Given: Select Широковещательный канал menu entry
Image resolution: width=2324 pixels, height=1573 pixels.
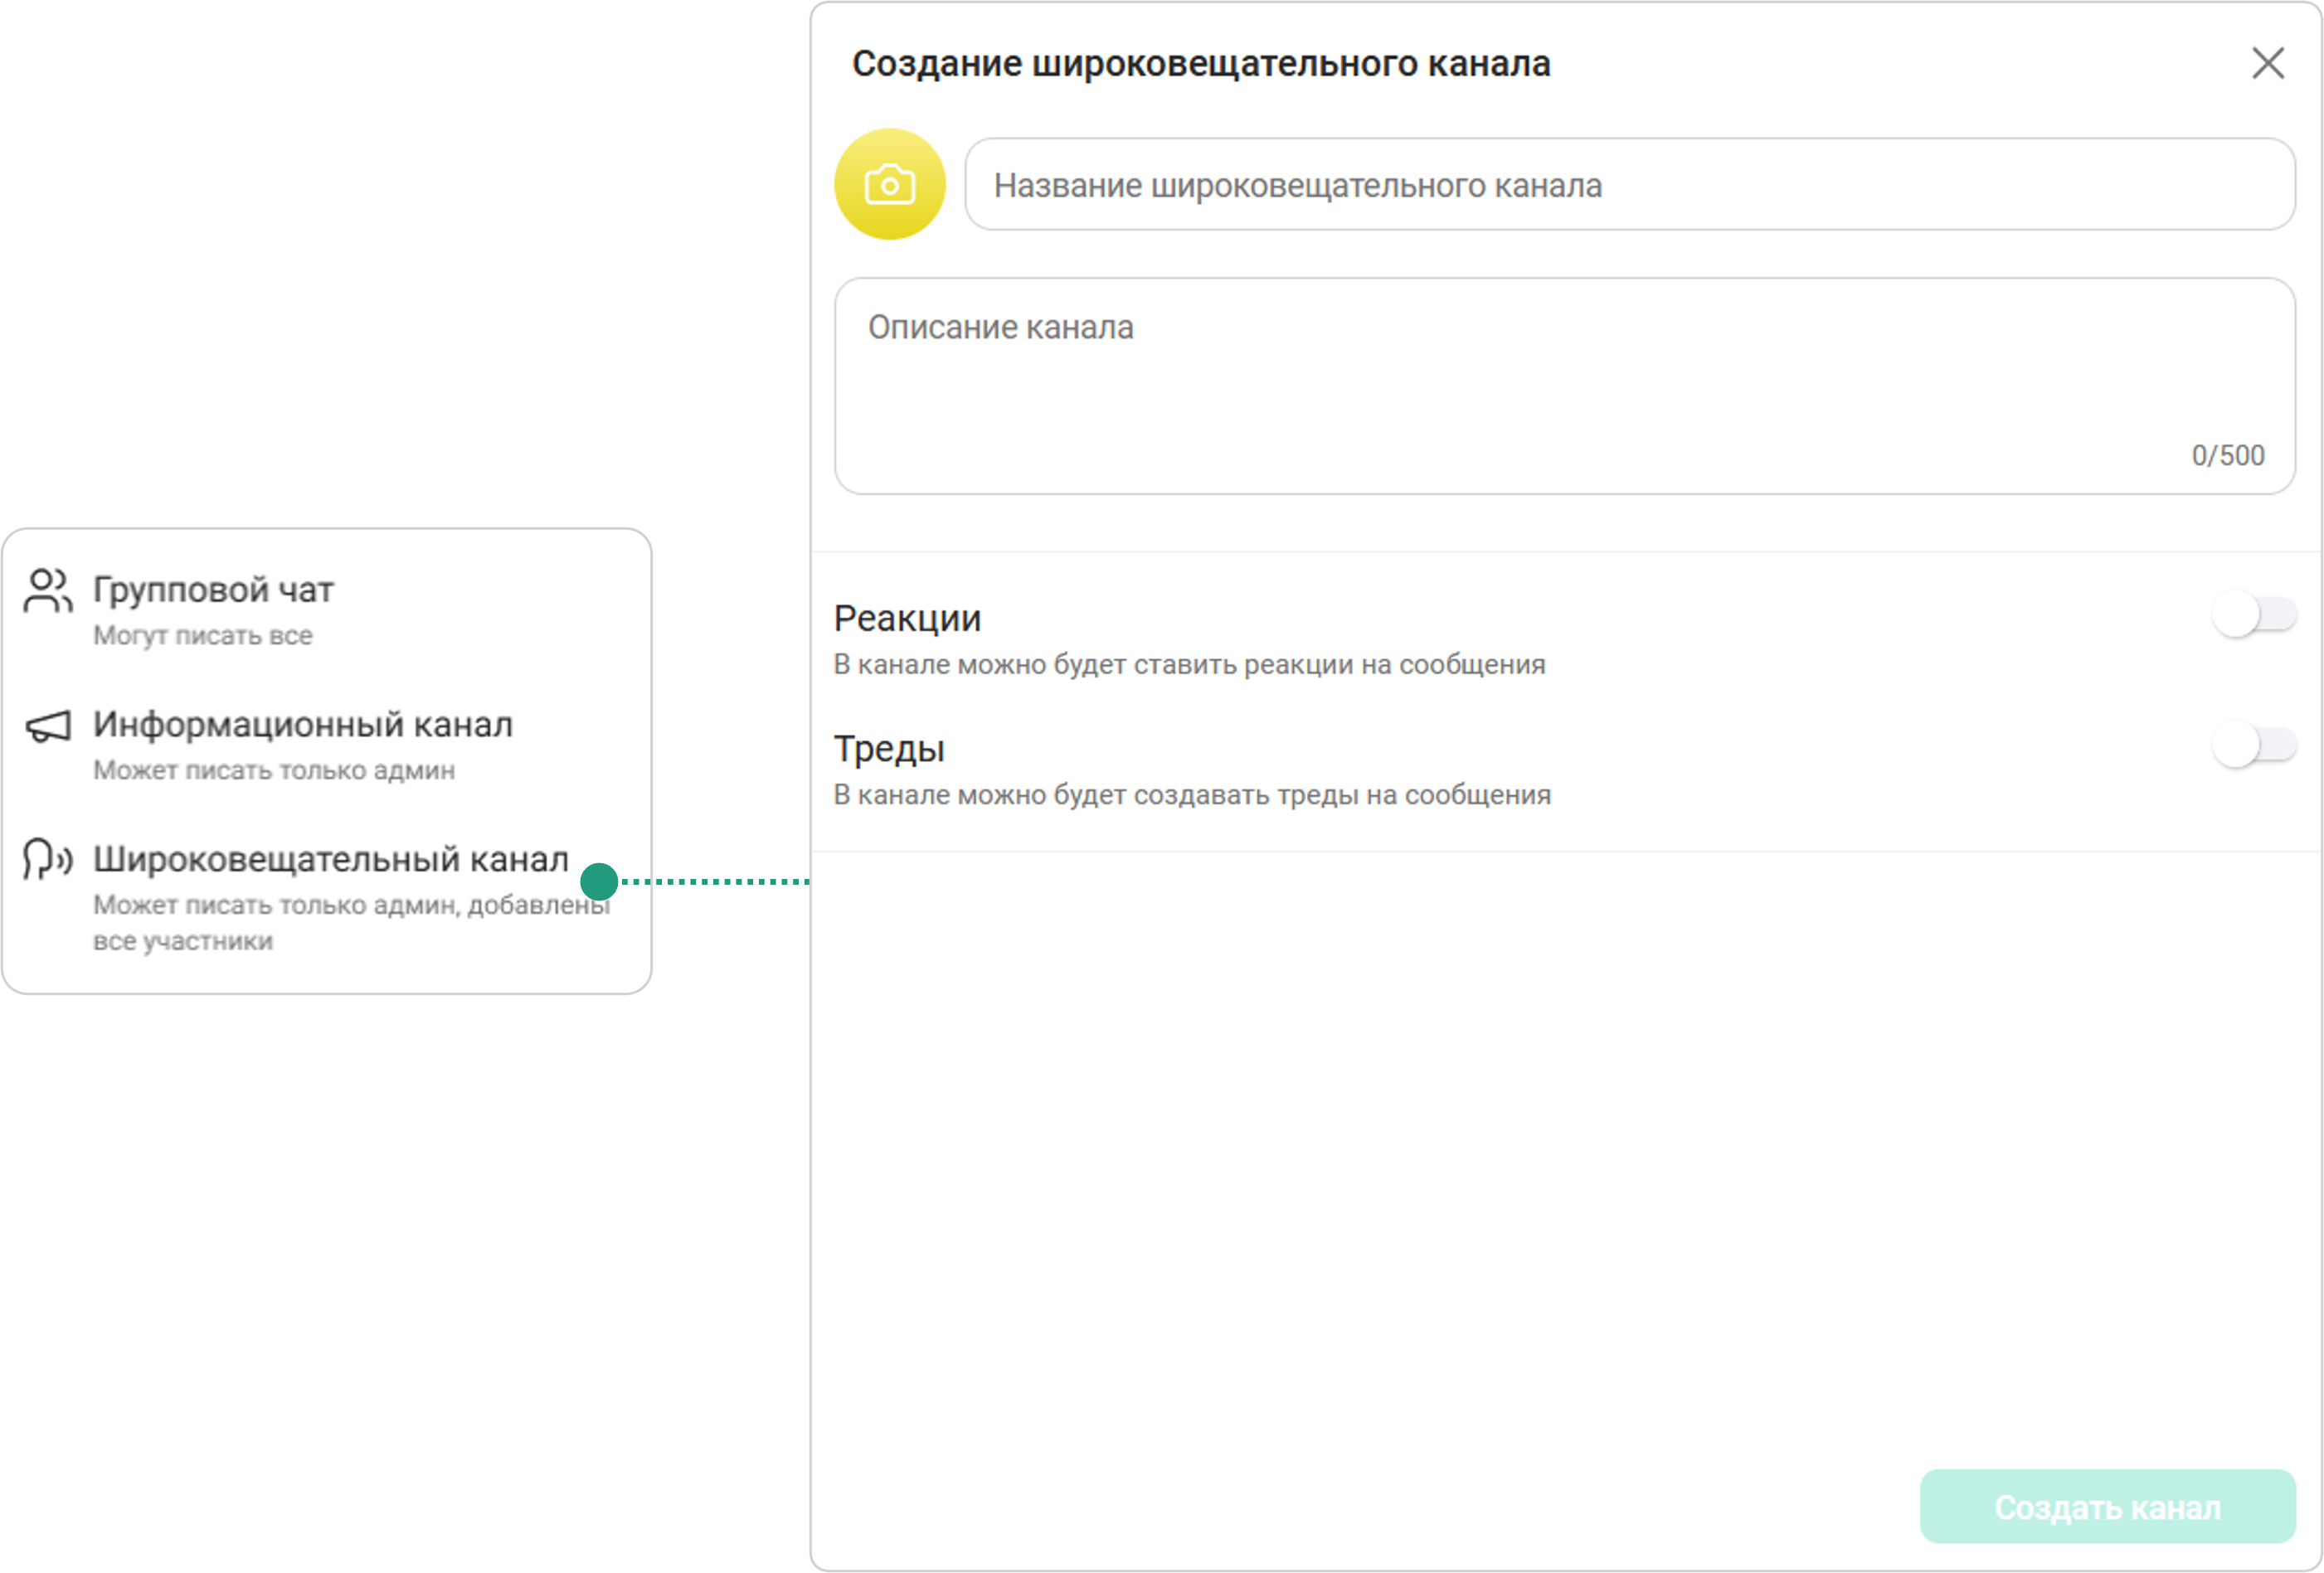Looking at the screenshot, I should (x=331, y=859).
